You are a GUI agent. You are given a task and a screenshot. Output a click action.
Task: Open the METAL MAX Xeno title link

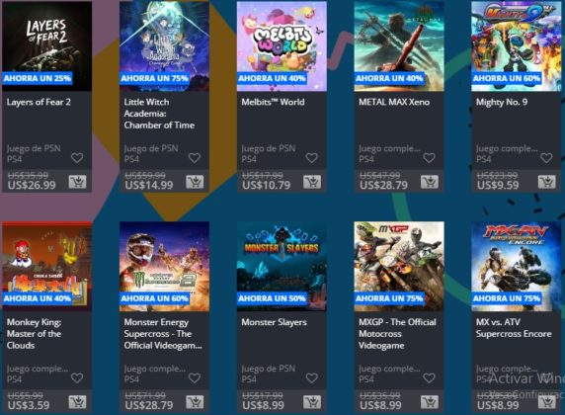pyautogui.click(x=394, y=102)
